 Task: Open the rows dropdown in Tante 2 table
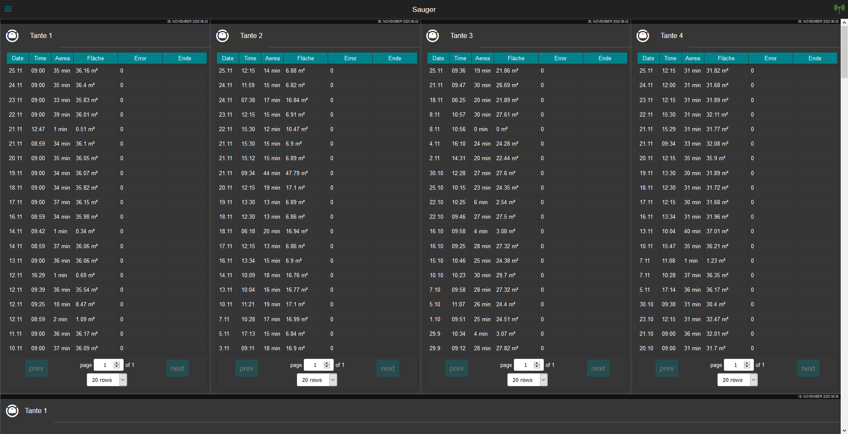coord(317,380)
